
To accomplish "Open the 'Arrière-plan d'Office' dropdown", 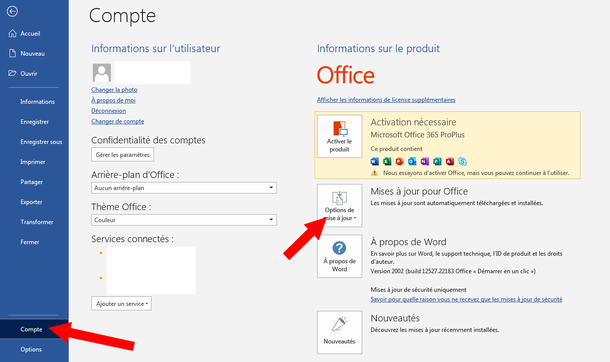I will click(x=184, y=188).
